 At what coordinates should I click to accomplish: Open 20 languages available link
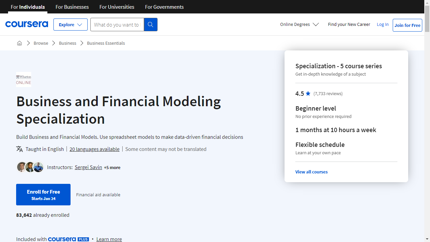tap(94, 149)
